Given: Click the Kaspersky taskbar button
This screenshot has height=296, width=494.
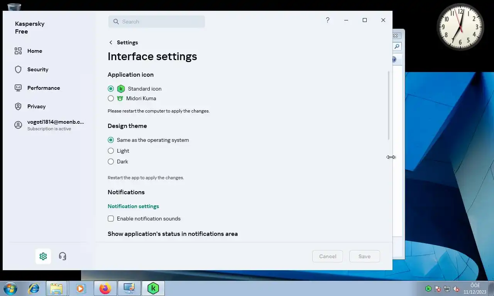Looking at the screenshot, I should [153, 288].
